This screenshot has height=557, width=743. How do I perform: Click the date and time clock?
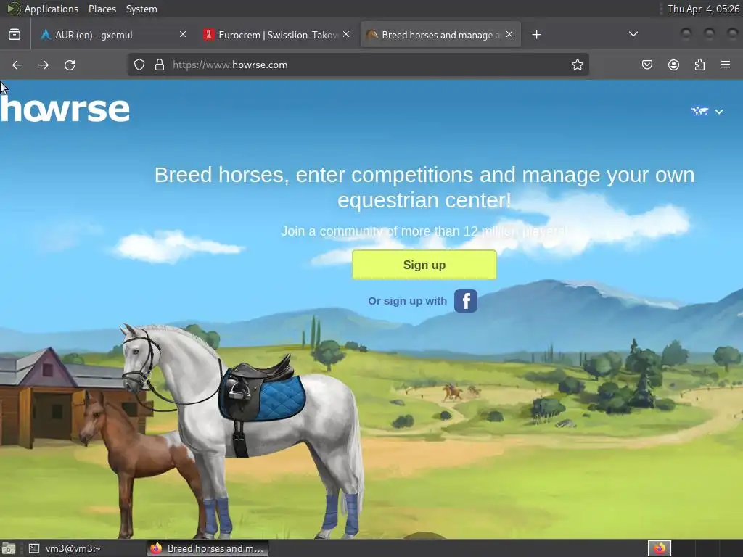tap(703, 9)
